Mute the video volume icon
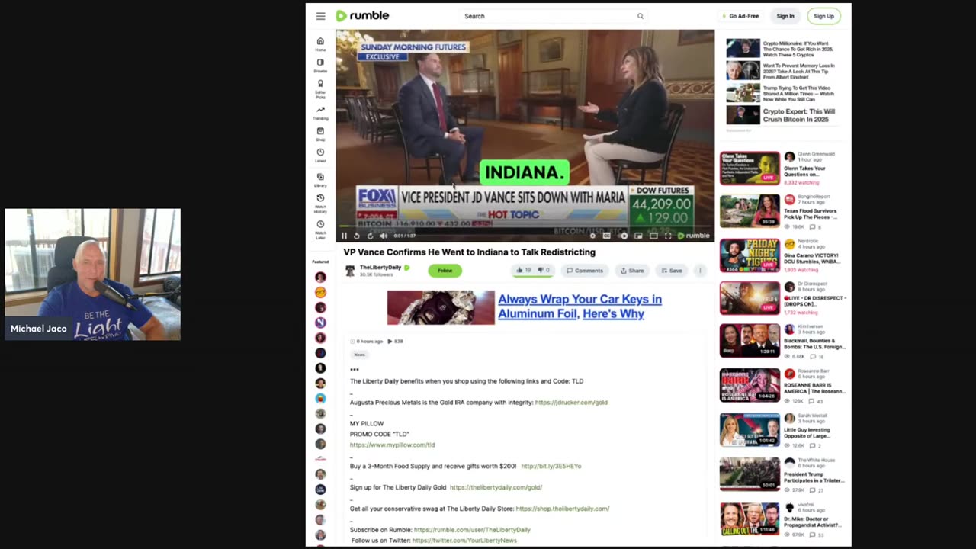The image size is (976, 549). pyautogui.click(x=384, y=236)
